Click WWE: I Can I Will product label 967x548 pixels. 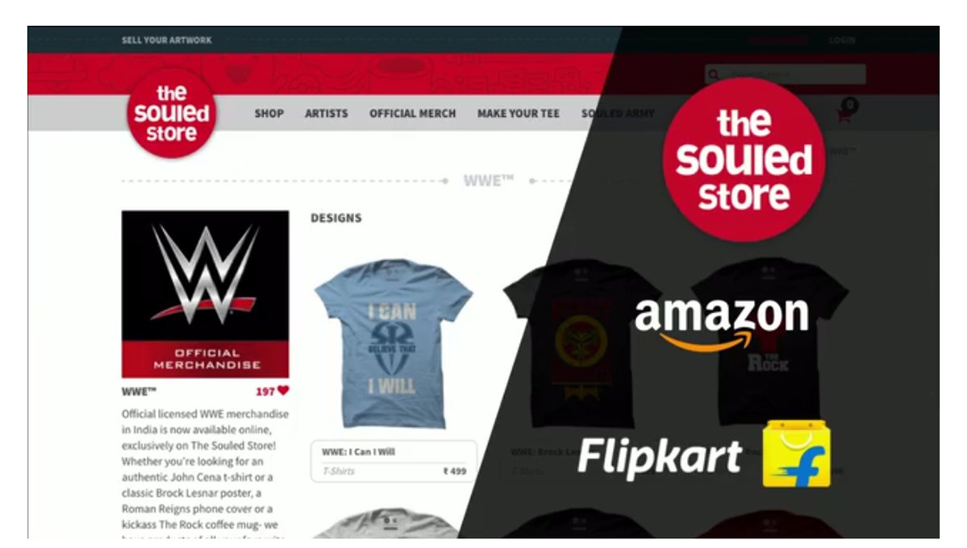(x=358, y=452)
